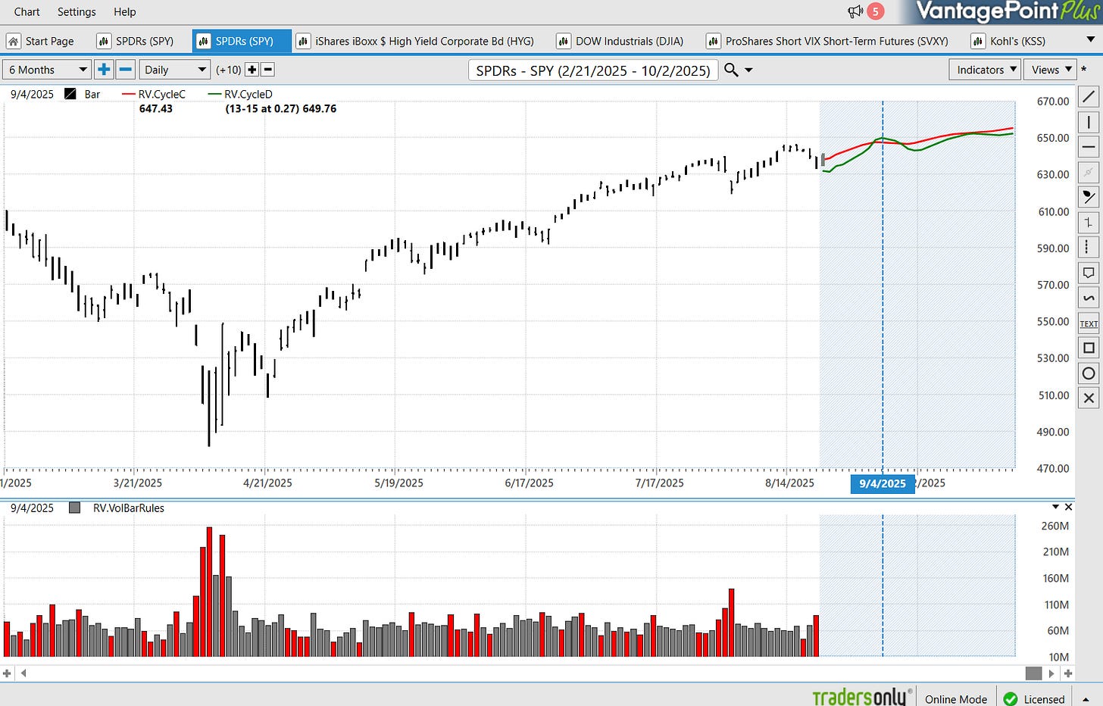Switch to DOW Industrials (DJIA) tab

tap(621, 41)
